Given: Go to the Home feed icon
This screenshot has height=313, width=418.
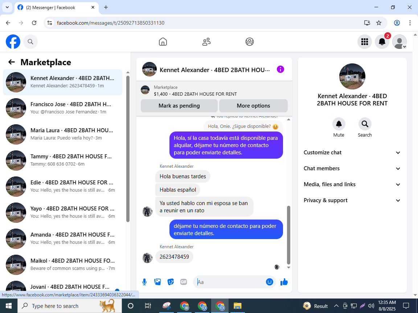Looking at the screenshot, I should click(163, 42).
